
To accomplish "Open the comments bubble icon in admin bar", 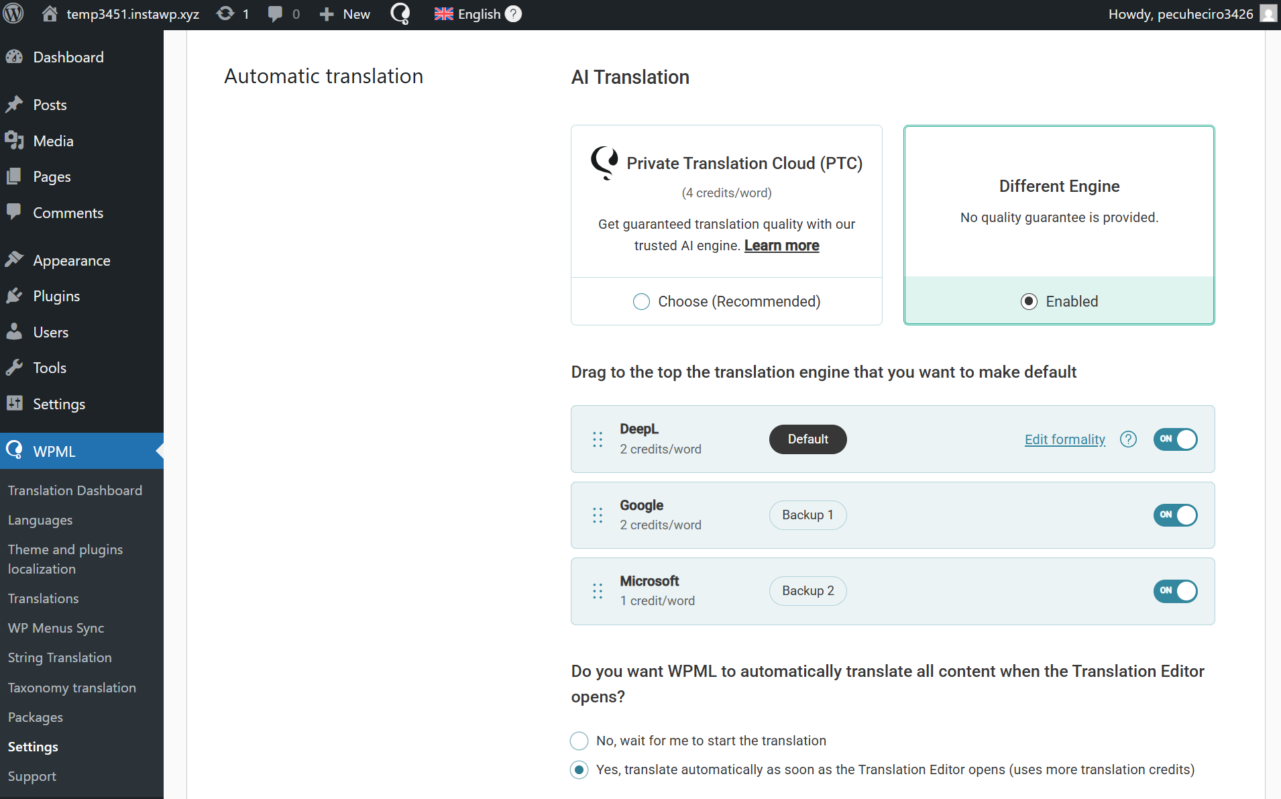I will click(275, 13).
